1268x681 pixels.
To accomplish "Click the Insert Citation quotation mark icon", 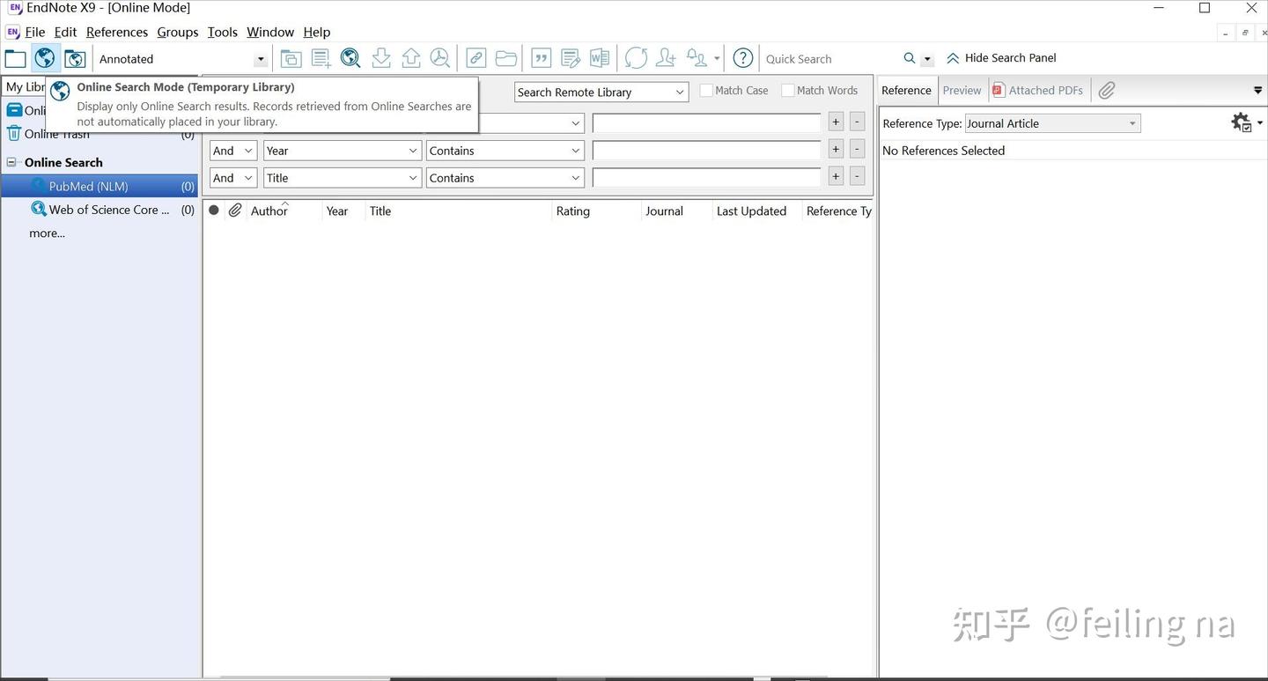I will click(x=541, y=59).
